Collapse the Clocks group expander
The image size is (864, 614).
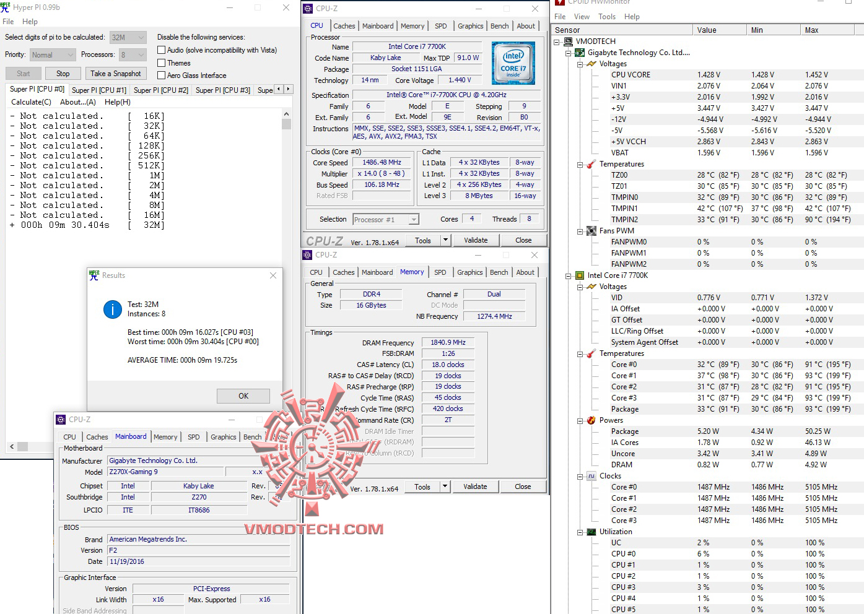pyautogui.click(x=580, y=477)
